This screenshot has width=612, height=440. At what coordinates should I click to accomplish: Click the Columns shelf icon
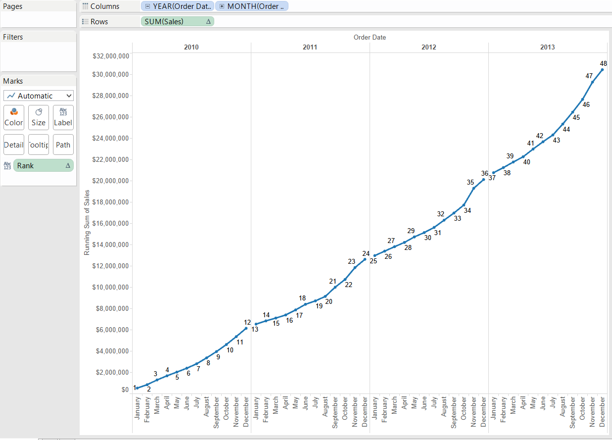86,6
